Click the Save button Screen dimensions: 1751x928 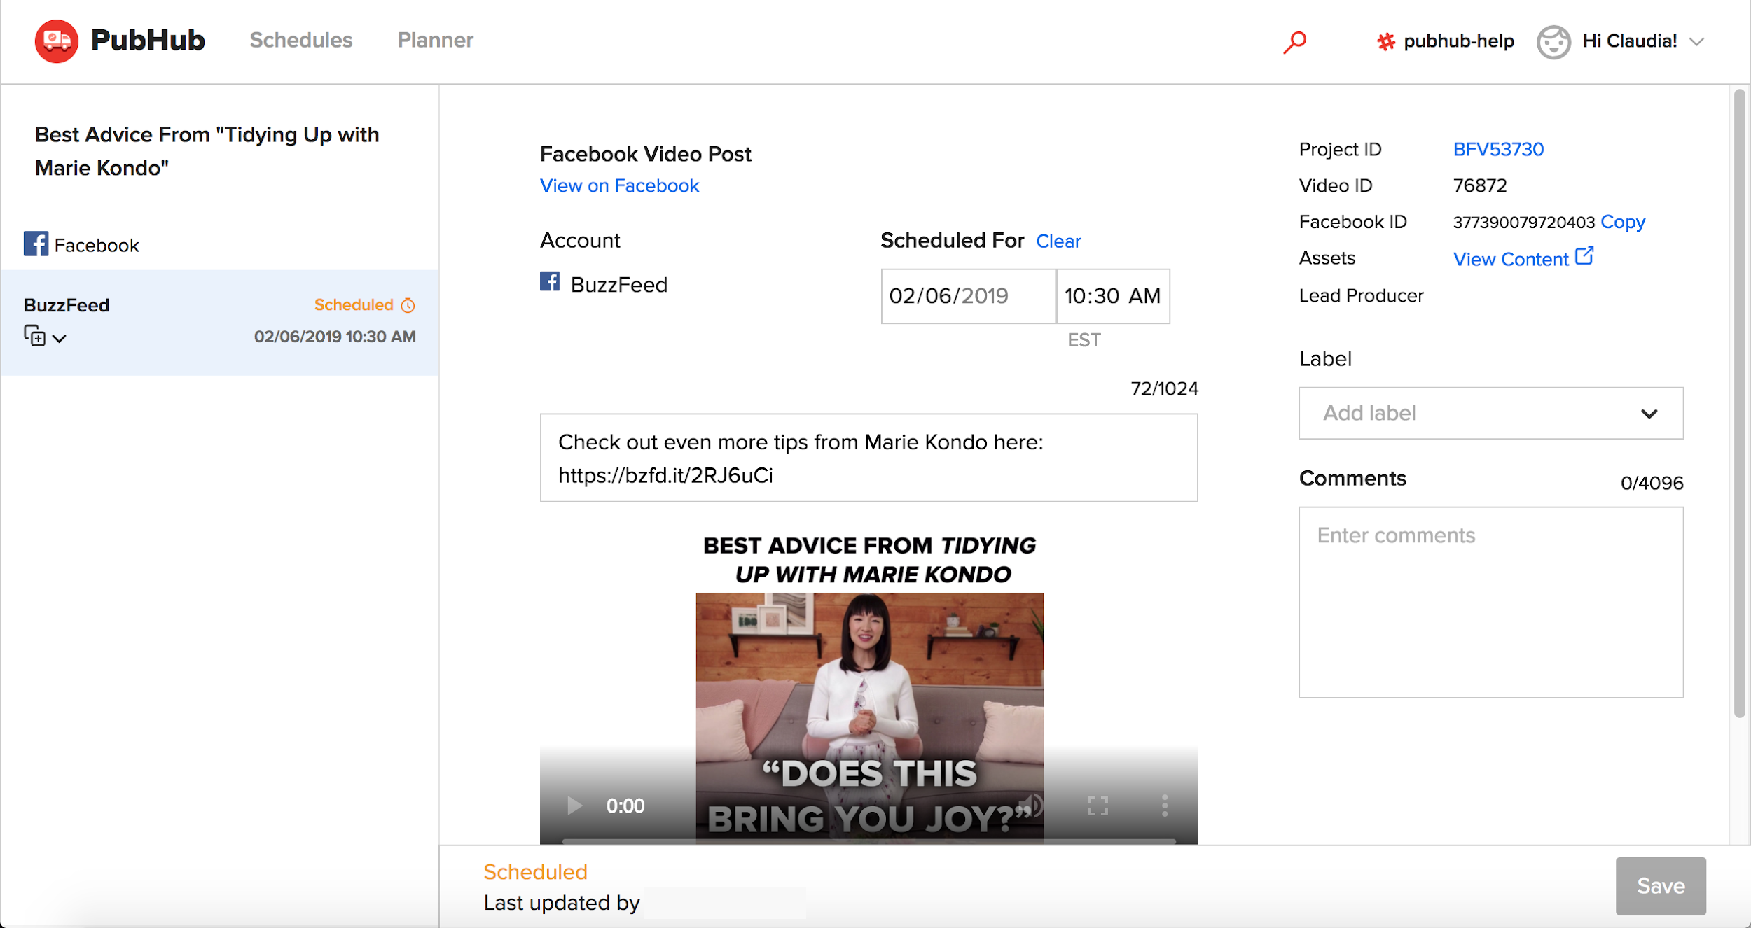(x=1661, y=885)
